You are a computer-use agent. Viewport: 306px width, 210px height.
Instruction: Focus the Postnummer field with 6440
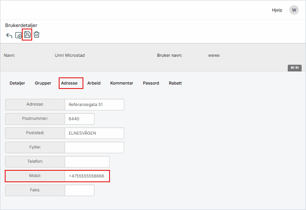[x=79, y=119]
